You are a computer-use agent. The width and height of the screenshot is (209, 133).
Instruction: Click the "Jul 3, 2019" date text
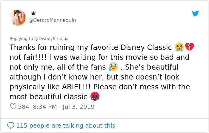click(78, 107)
